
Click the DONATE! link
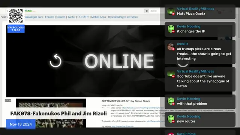[83, 17]
